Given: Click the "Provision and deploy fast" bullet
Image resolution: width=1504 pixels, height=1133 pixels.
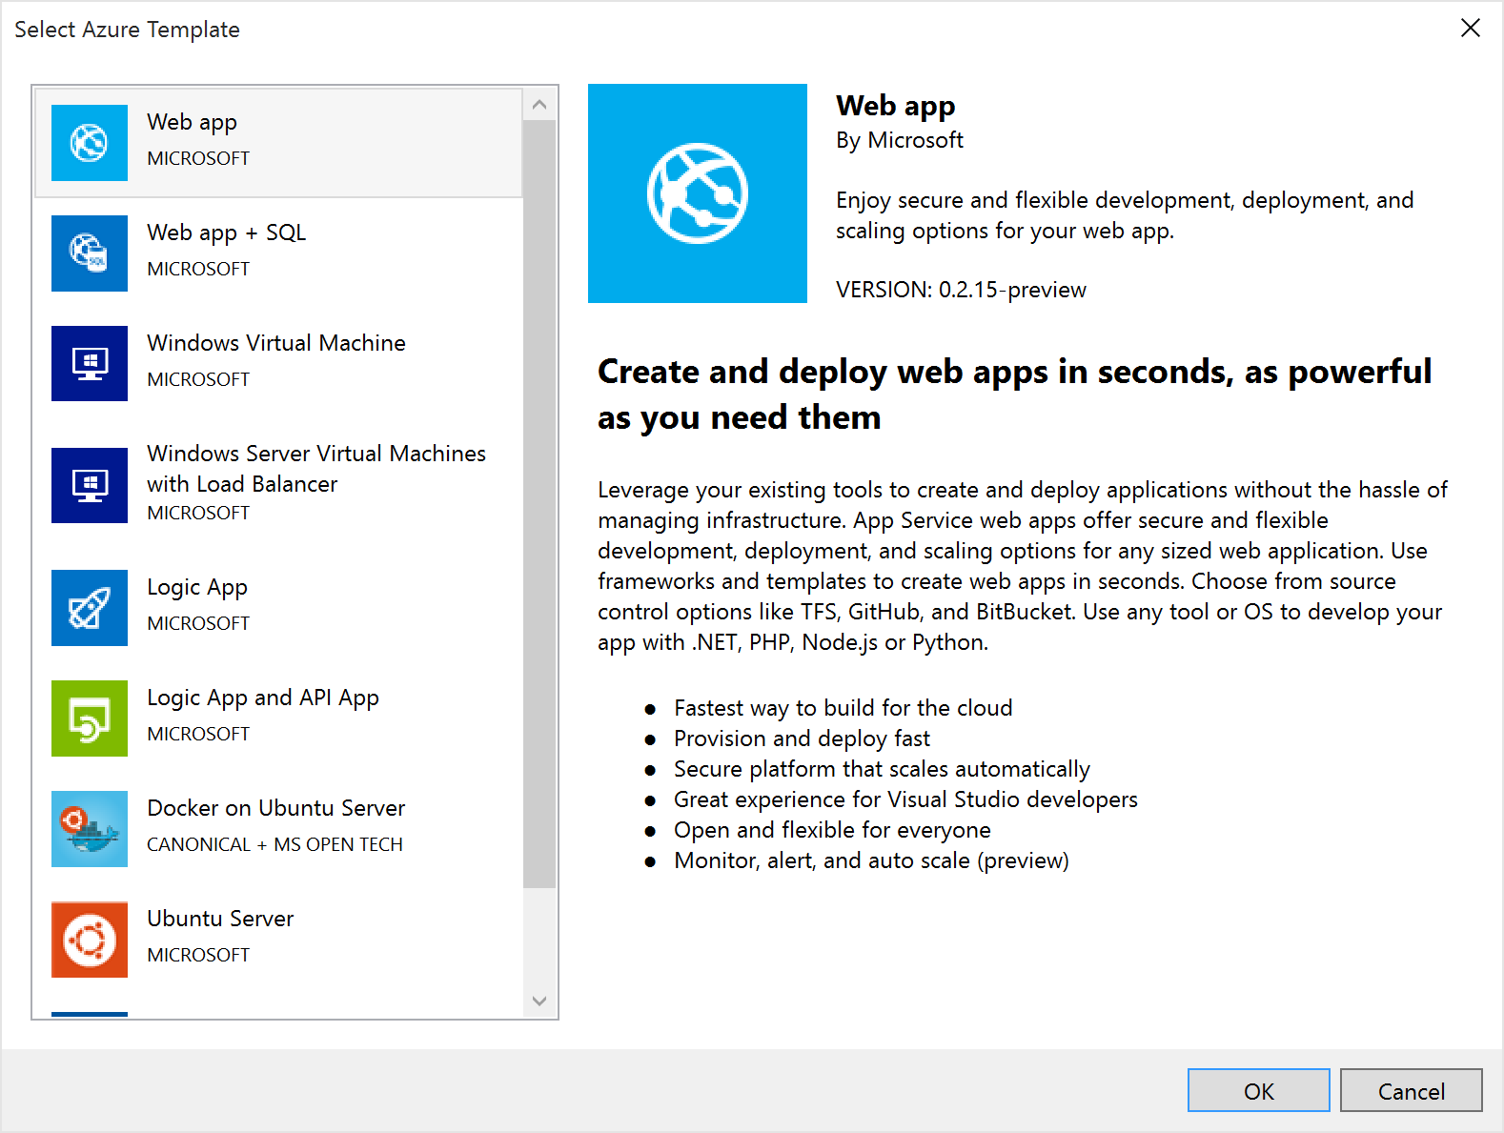Looking at the screenshot, I should (x=802, y=738).
